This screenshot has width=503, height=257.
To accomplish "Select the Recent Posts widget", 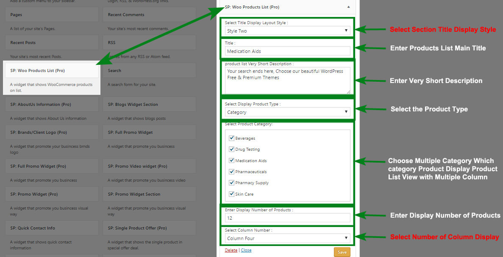I will click(x=52, y=43).
